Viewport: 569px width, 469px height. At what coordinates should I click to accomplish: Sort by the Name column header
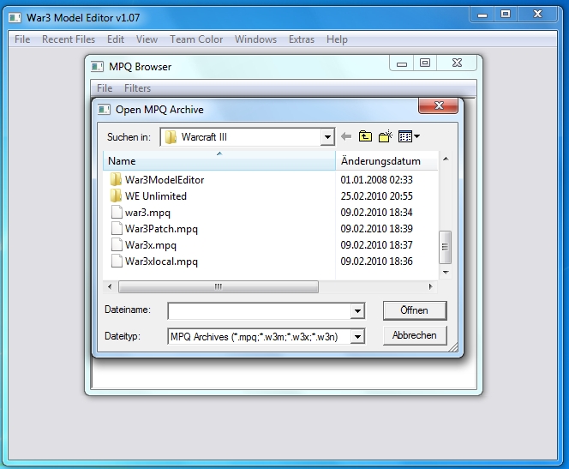pyautogui.click(x=219, y=161)
